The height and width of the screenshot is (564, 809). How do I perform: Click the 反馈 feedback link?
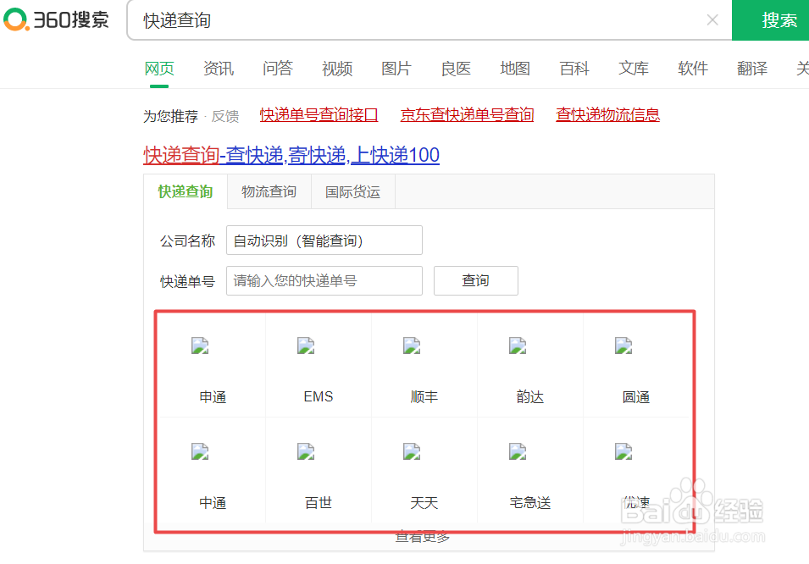(225, 116)
